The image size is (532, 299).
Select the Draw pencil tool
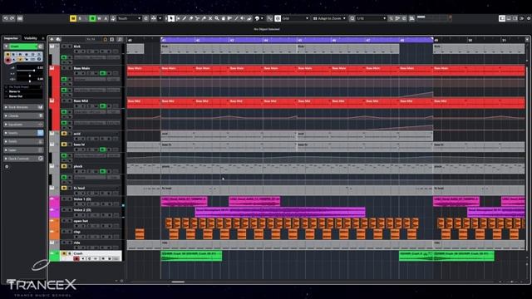click(185, 18)
